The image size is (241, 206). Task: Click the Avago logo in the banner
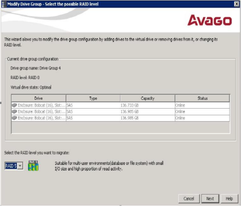pyautogui.click(x=209, y=20)
